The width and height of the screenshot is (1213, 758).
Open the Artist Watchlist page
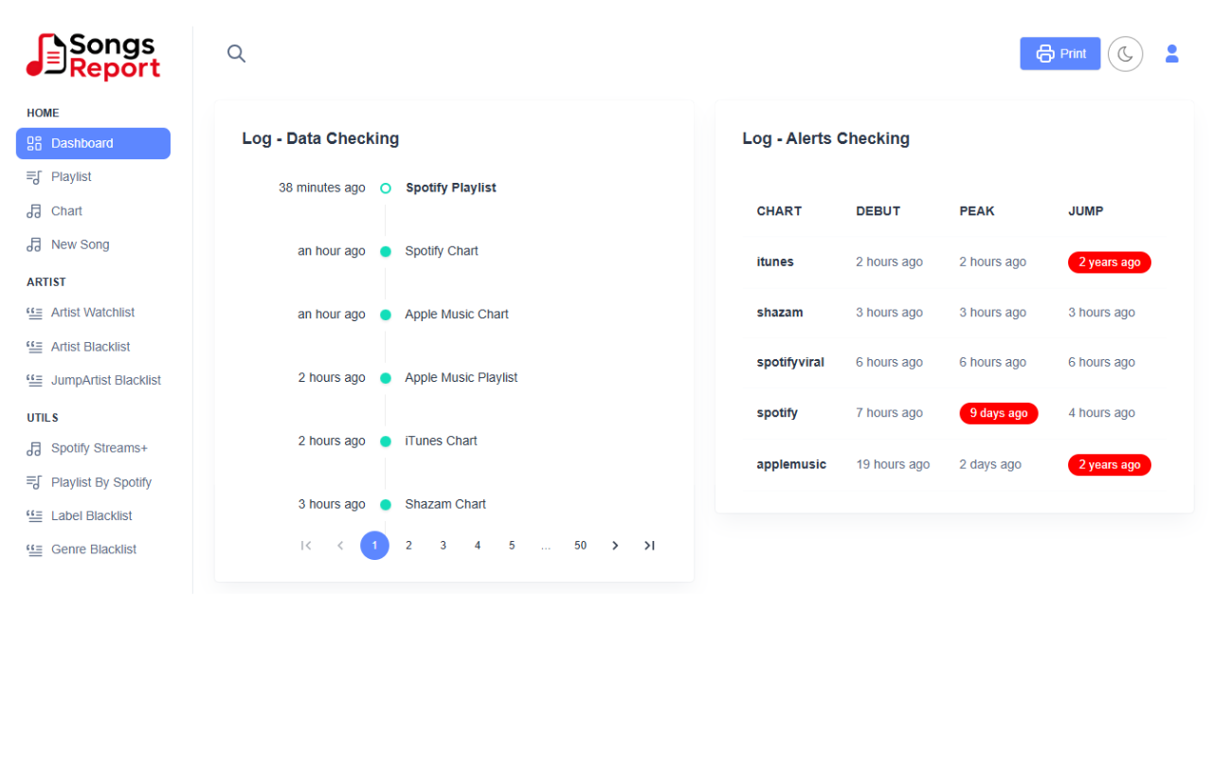pyautogui.click(x=93, y=313)
